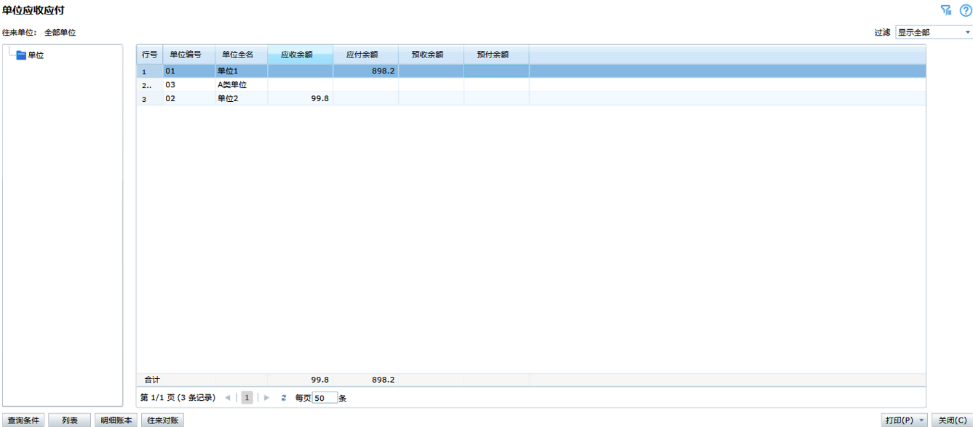Click the filter settings icon at top right

coord(946,10)
